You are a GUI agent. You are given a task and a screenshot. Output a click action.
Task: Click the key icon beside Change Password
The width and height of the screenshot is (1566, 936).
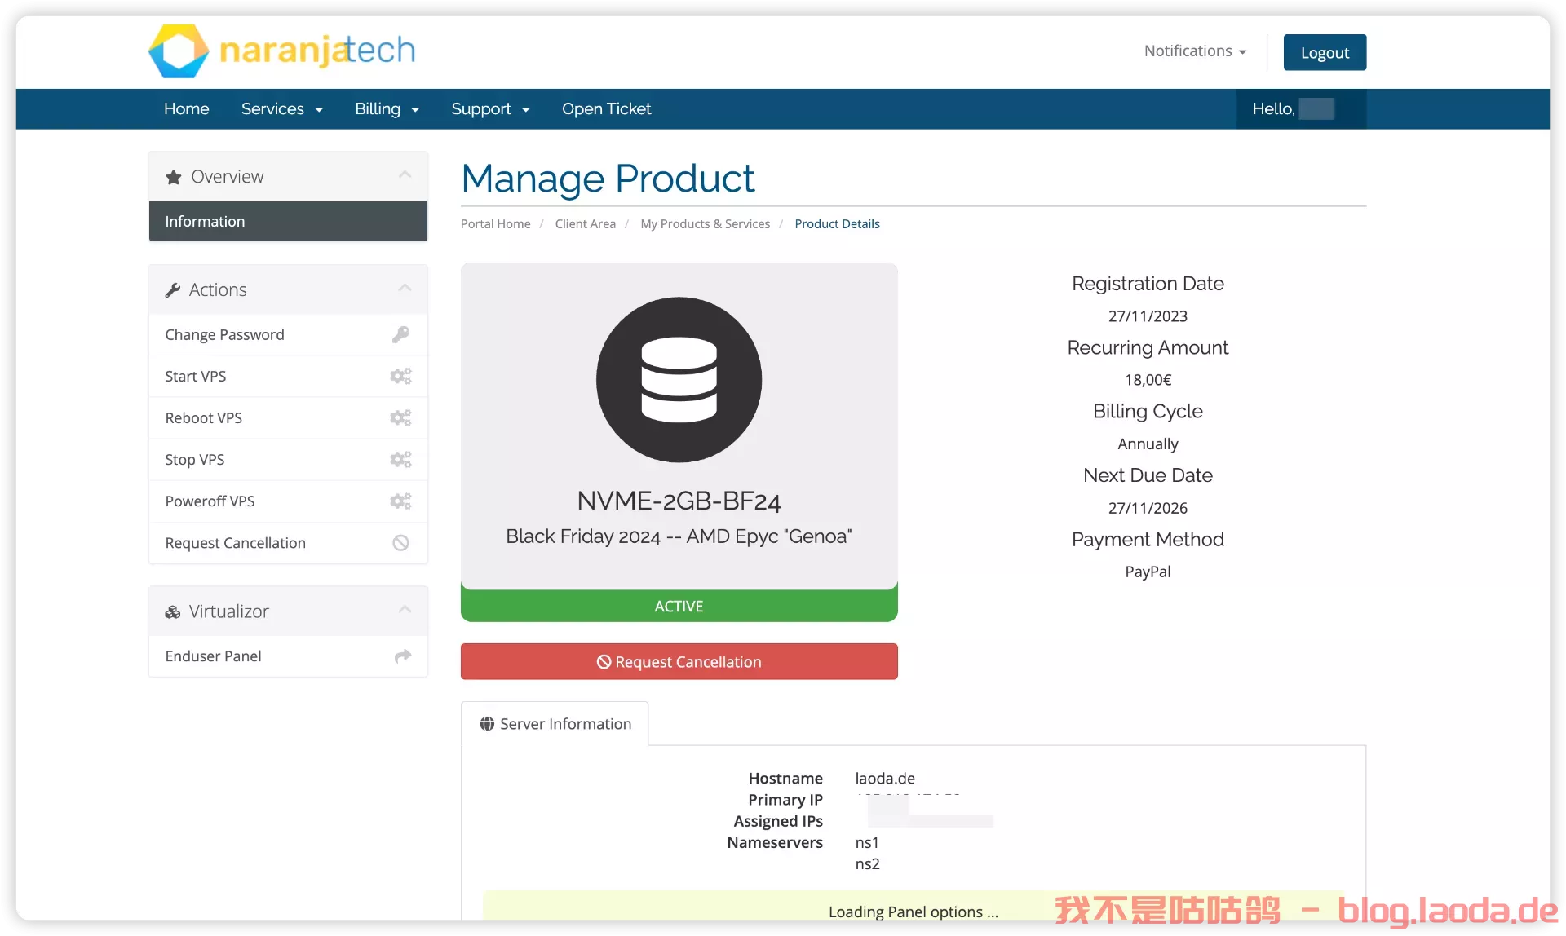click(x=400, y=334)
